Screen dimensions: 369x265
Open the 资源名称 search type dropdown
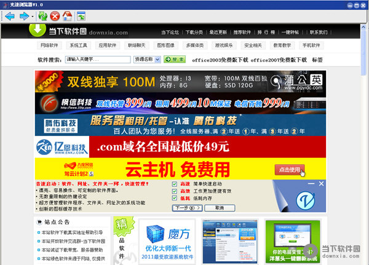[147, 60]
